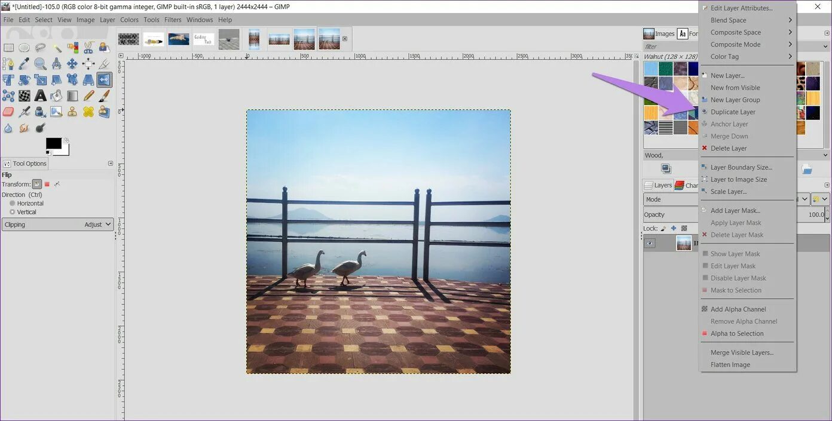
Task: Toggle Lock position and size icon
Action: (x=674, y=228)
